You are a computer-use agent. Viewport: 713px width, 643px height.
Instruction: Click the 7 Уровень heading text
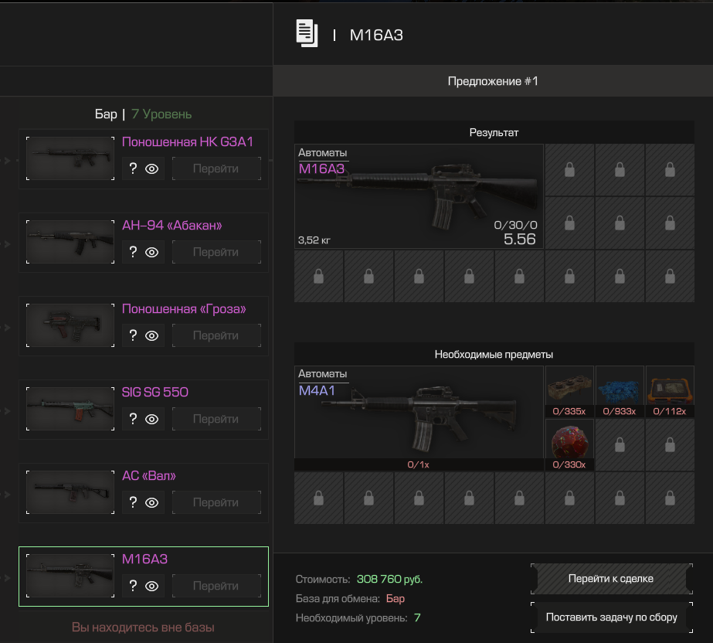[x=161, y=114]
